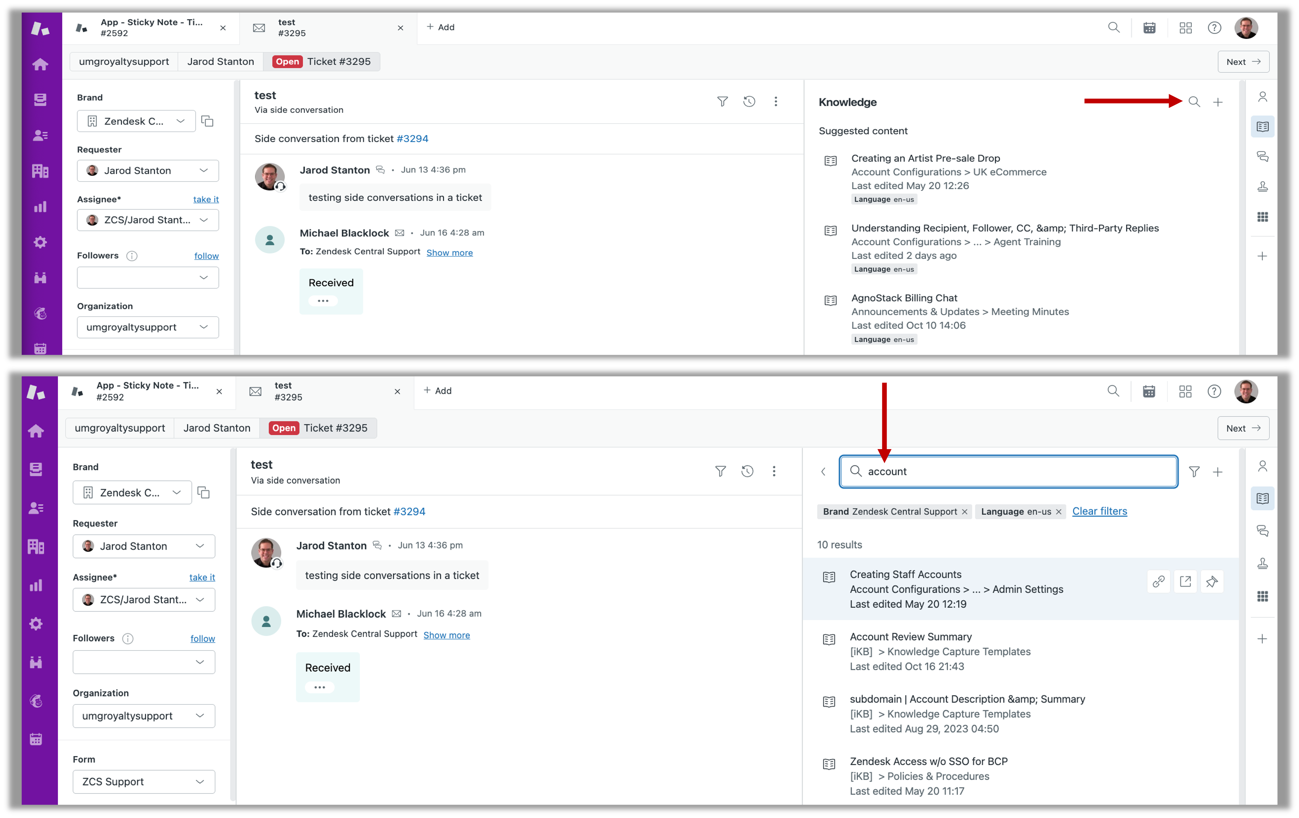Open ticket options three-dot menu, upper screenshot
Screen dimensions: 1299x818
[776, 101]
